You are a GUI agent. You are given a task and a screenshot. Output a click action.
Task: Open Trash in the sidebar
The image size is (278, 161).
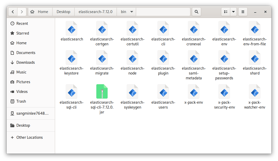click(31, 101)
